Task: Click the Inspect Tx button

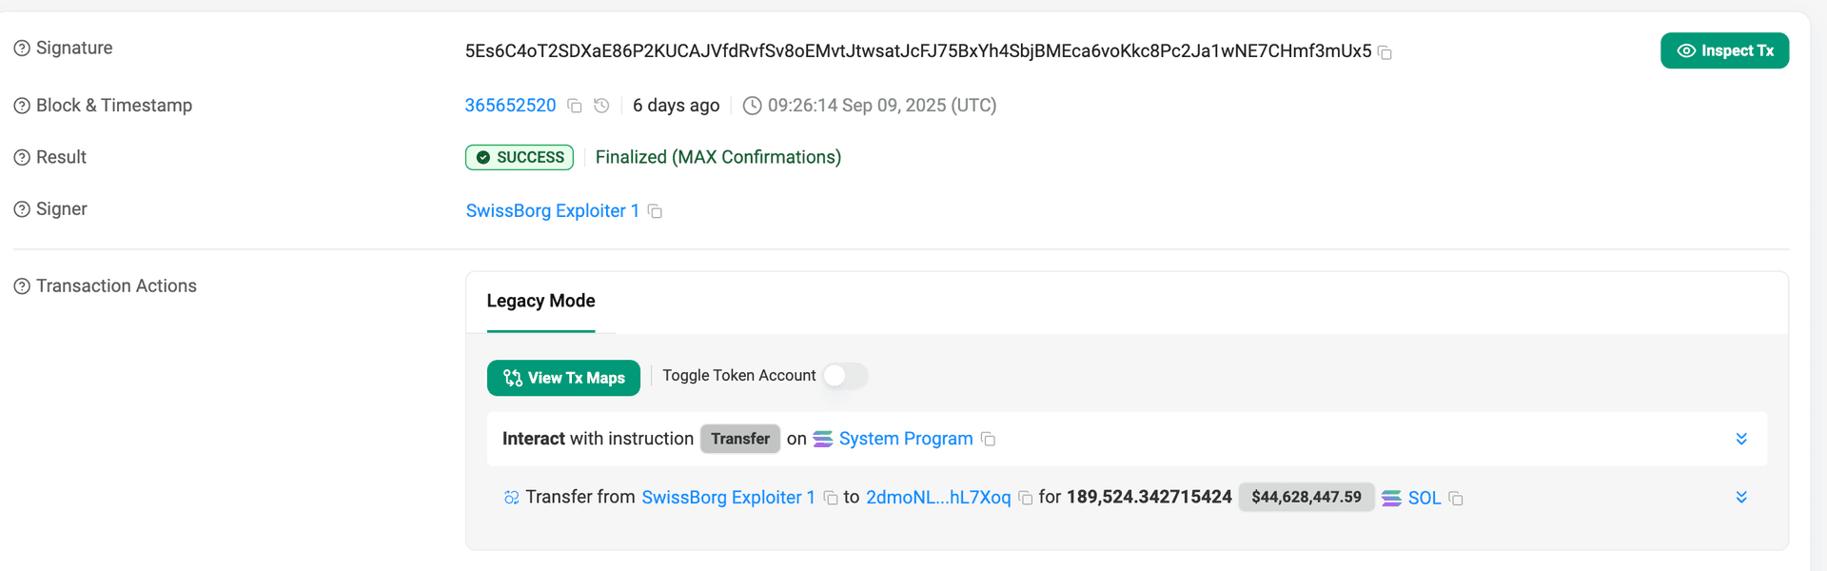Action: pos(1724,50)
